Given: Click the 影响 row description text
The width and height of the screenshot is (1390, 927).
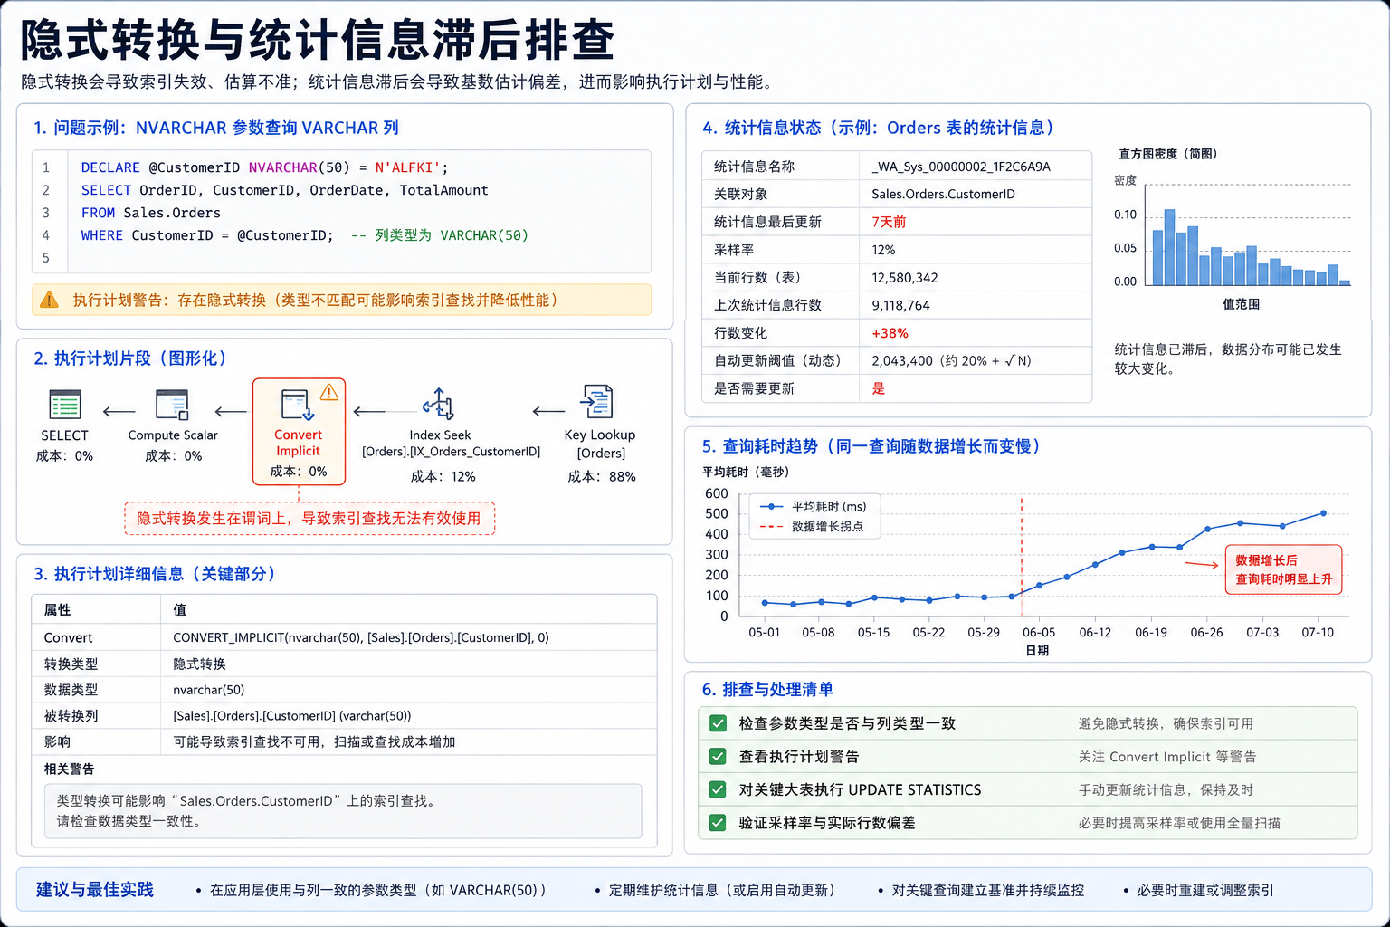Looking at the screenshot, I should (314, 741).
